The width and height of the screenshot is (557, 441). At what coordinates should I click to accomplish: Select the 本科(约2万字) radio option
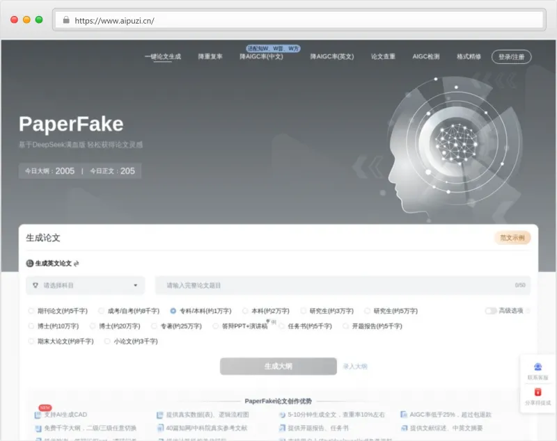244,310
